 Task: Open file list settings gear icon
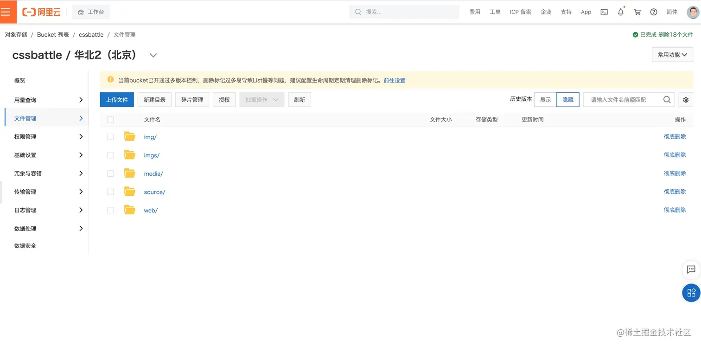point(686,99)
